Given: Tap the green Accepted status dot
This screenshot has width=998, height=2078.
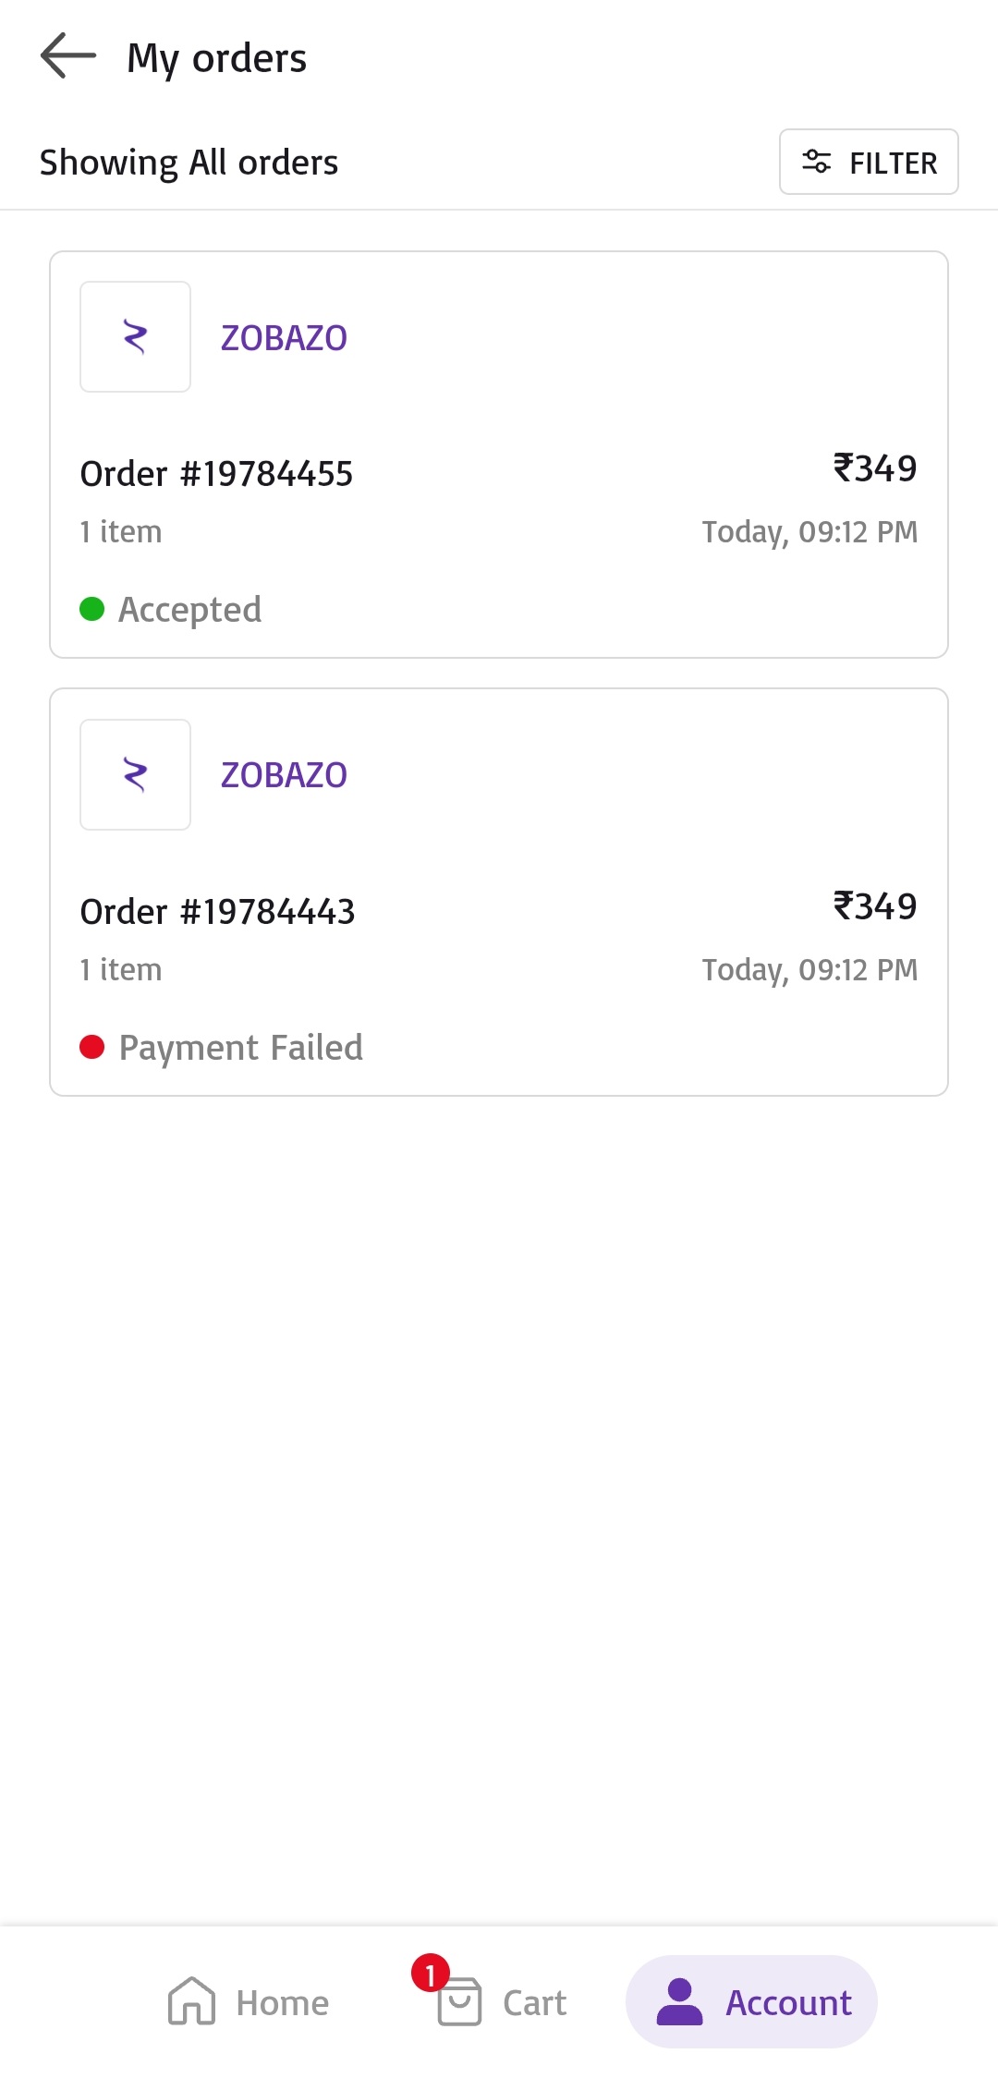Looking at the screenshot, I should [x=91, y=609].
